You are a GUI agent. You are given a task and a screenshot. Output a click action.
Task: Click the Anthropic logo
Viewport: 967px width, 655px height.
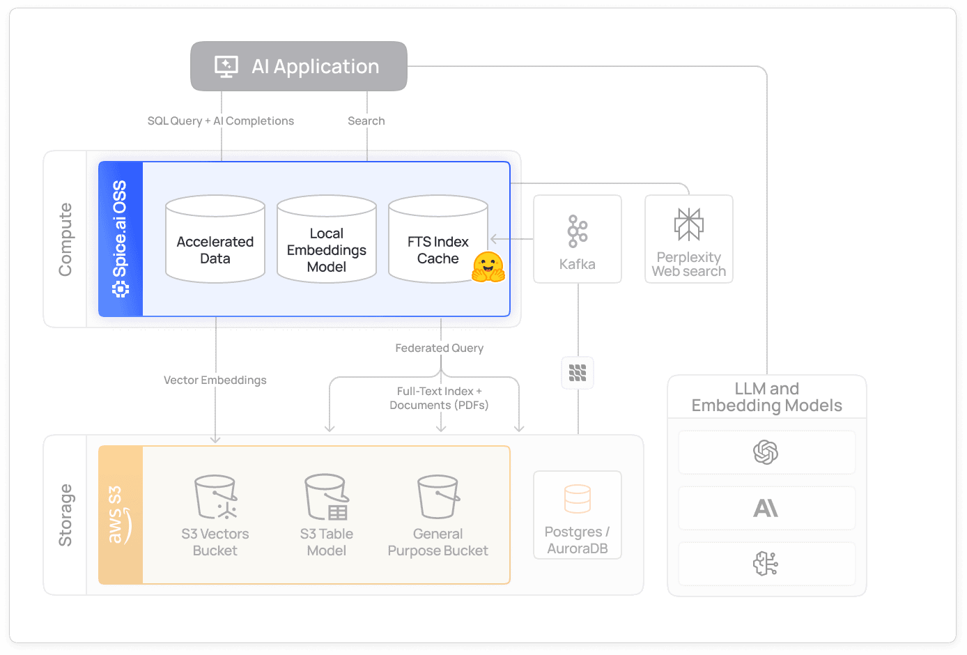[x=766, y=508]
